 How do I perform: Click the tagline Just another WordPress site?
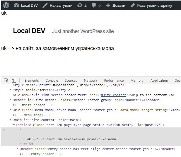[83, 31]
